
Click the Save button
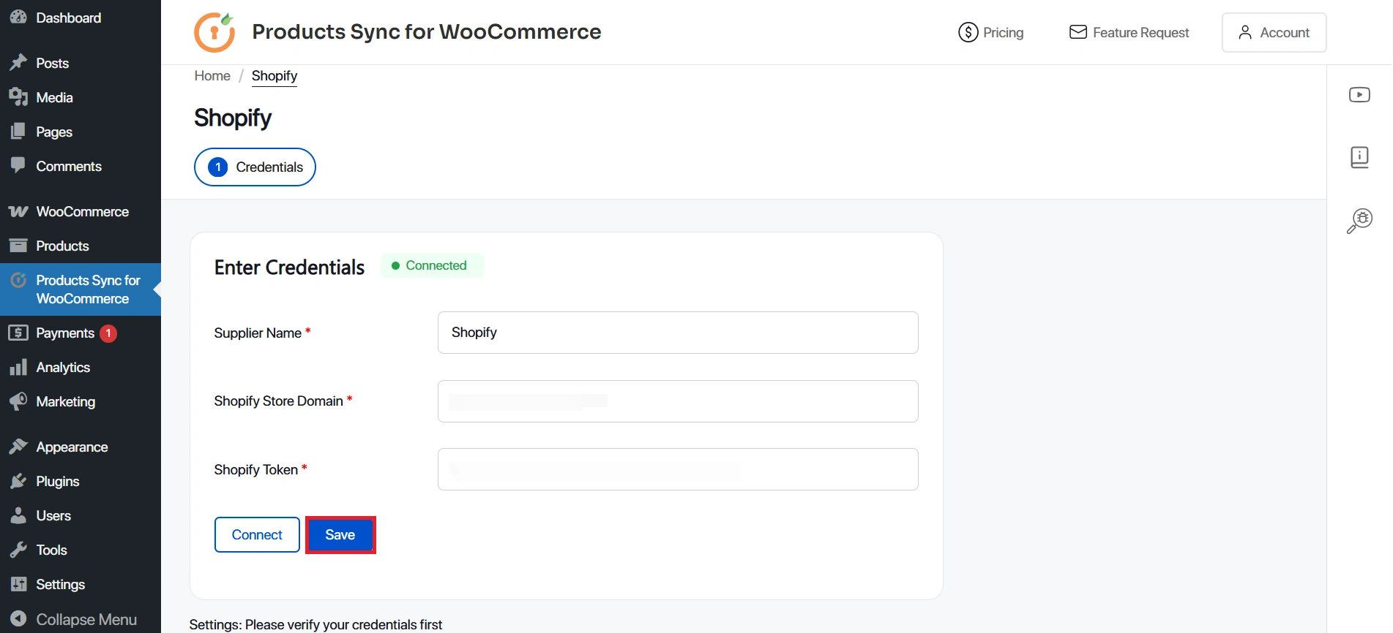(340, 534)
